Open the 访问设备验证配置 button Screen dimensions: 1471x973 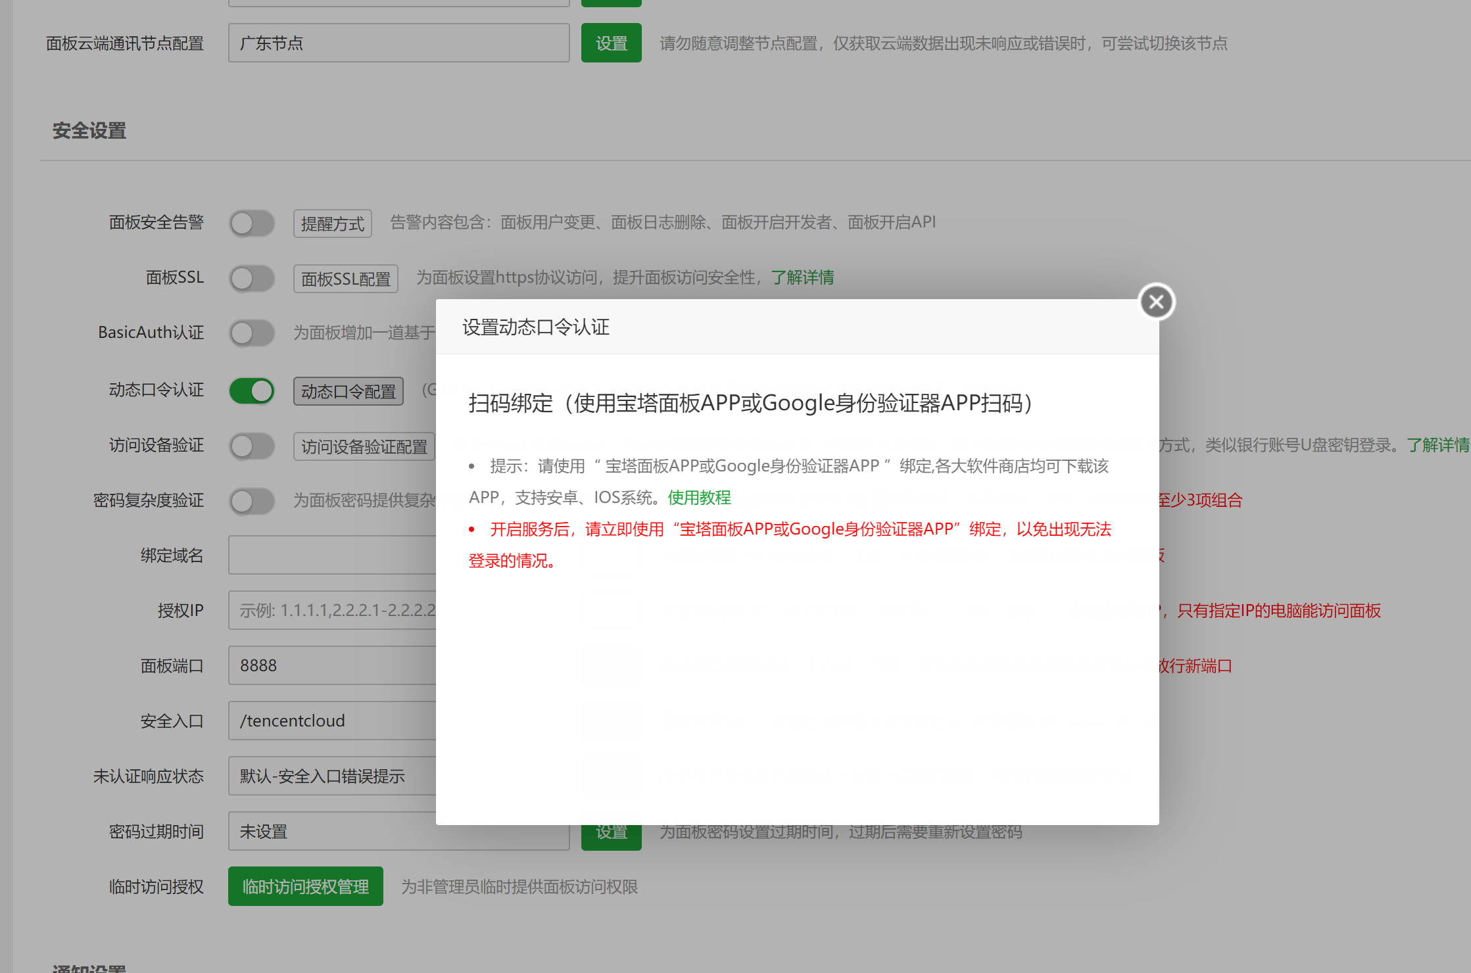click(x=364, y=446)
